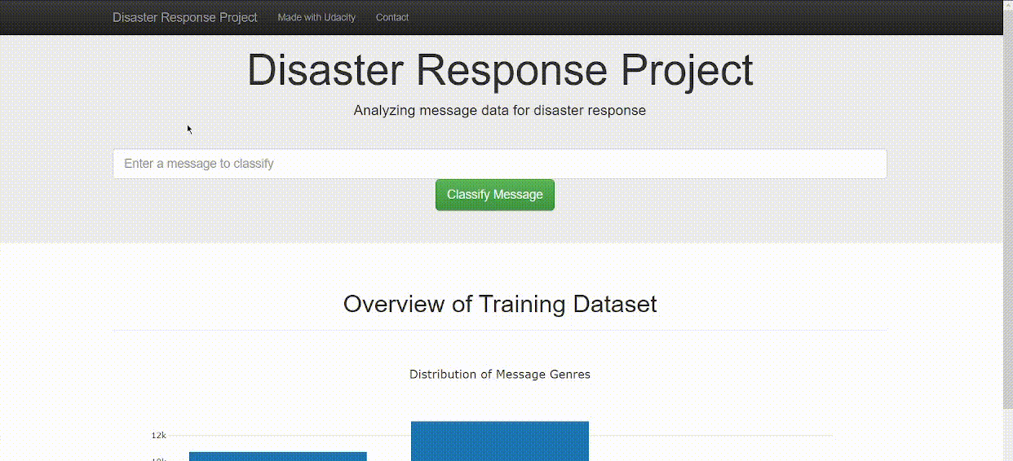Click the Overview of Training Dataset heading
The height and width of the screenshot is (461, 1013).
[x=500, y=304]
